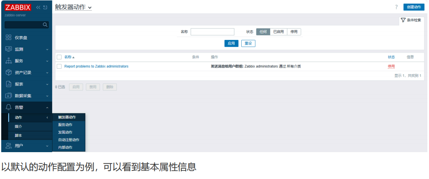Expand the 服务 menu chevron
The height and width of the screenshot is (179, 429).
[x=47, y=61]
